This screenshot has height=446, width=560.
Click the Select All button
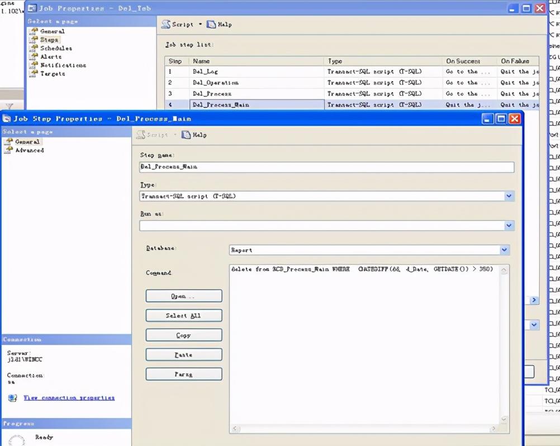click(x=183, y=316)
